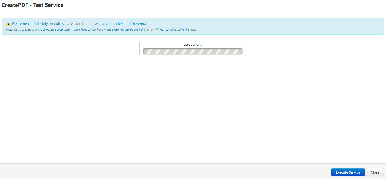
Task: Select the "Executing ..." status text
Action: (x=193, y=44)
